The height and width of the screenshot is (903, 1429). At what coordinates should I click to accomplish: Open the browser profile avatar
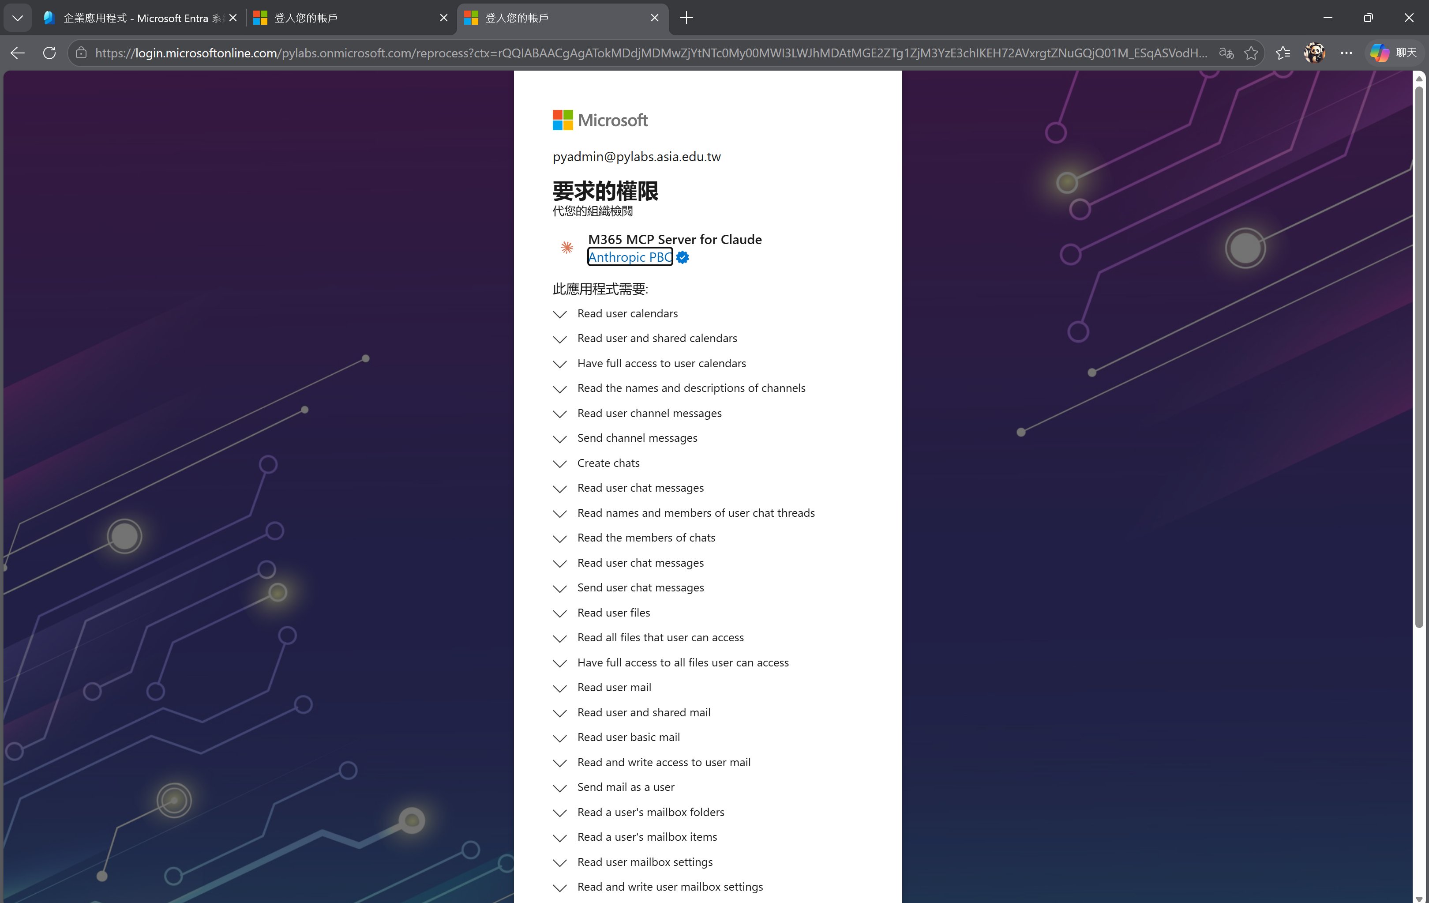coord(1314,53)
